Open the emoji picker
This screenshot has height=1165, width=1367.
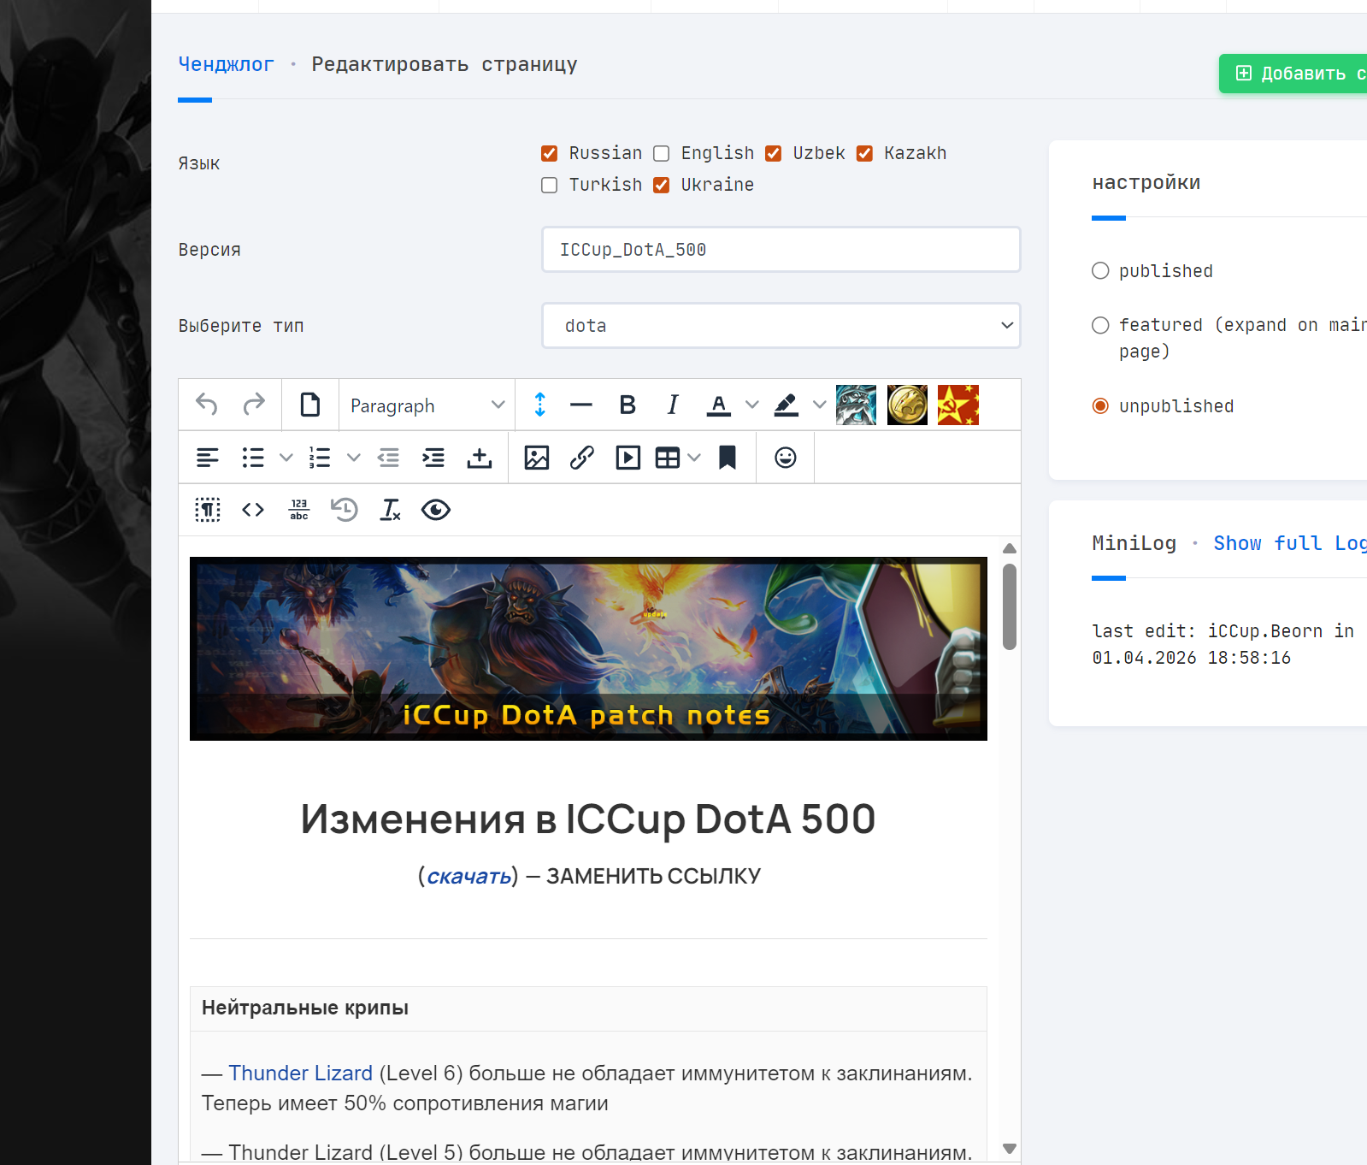[786, 458]
